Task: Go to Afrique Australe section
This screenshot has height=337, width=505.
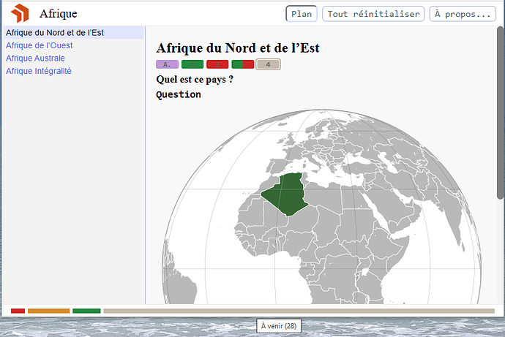Action: [35, 58]
